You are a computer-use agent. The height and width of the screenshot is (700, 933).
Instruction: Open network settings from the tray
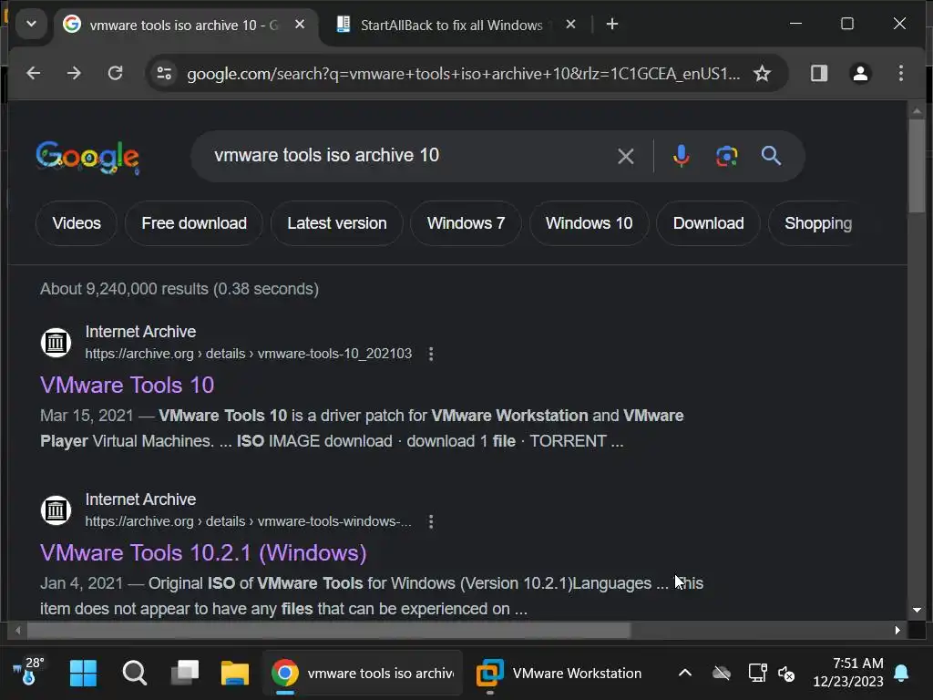(x=757, y=674)
